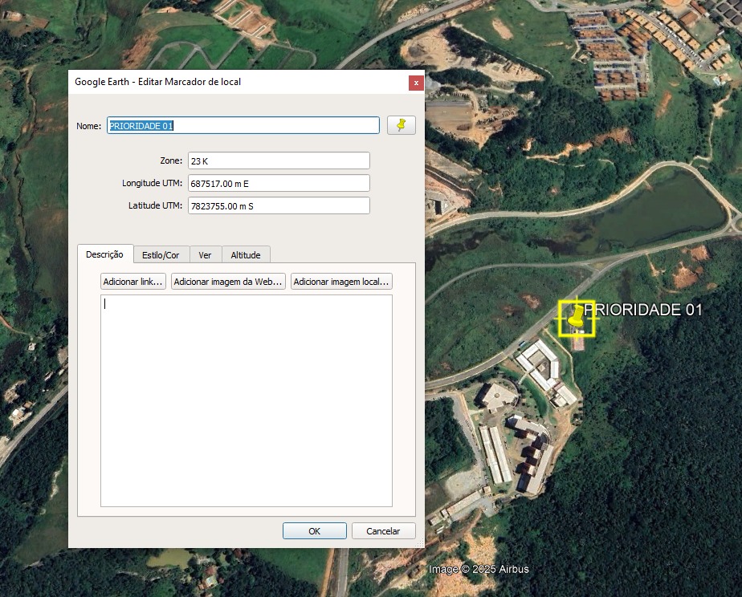Select the Longitude UTM input box

(279, 184)
